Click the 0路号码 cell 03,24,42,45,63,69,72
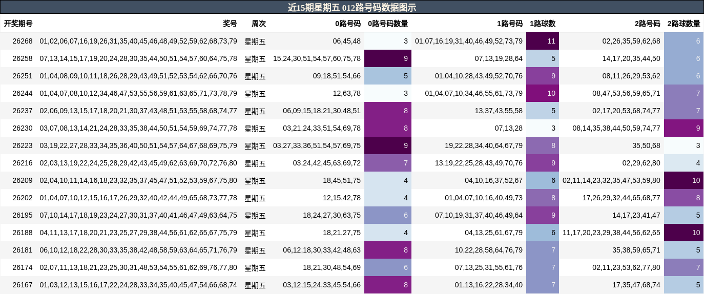The height and width of the screenshot is (294, 704). click(327, 163)
